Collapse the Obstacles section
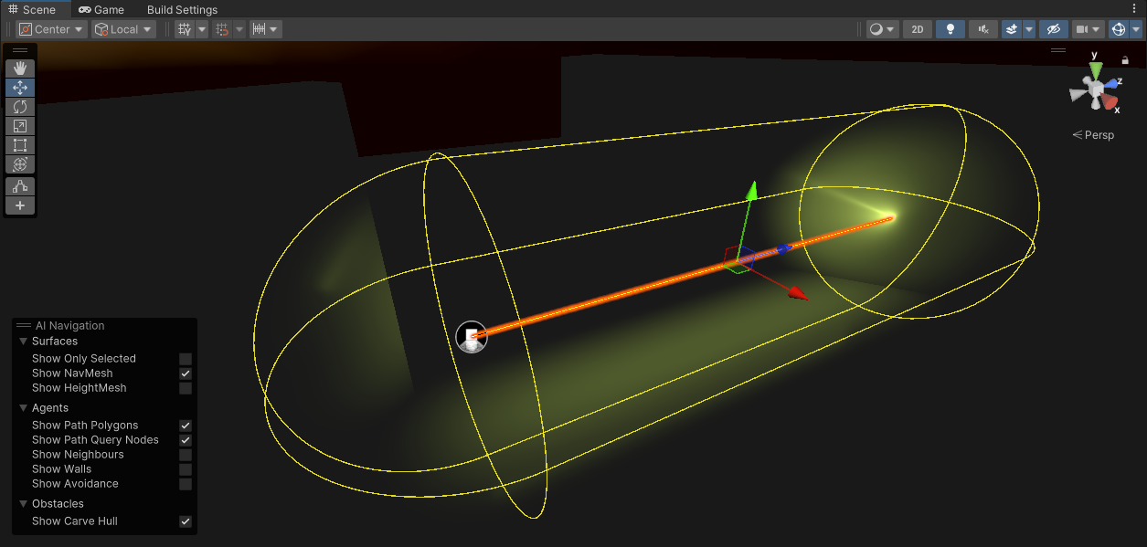Viewport: 1147px width, 547px height. [22, 503]
